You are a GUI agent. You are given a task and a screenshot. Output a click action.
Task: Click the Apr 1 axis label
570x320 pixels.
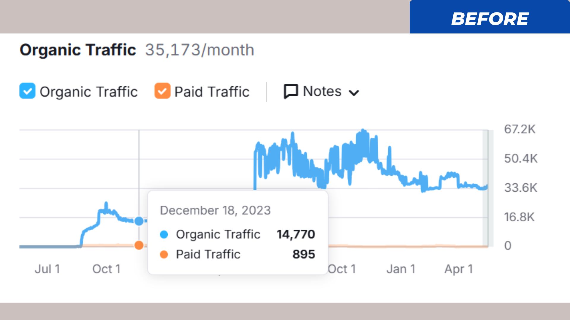click(458, 269)
